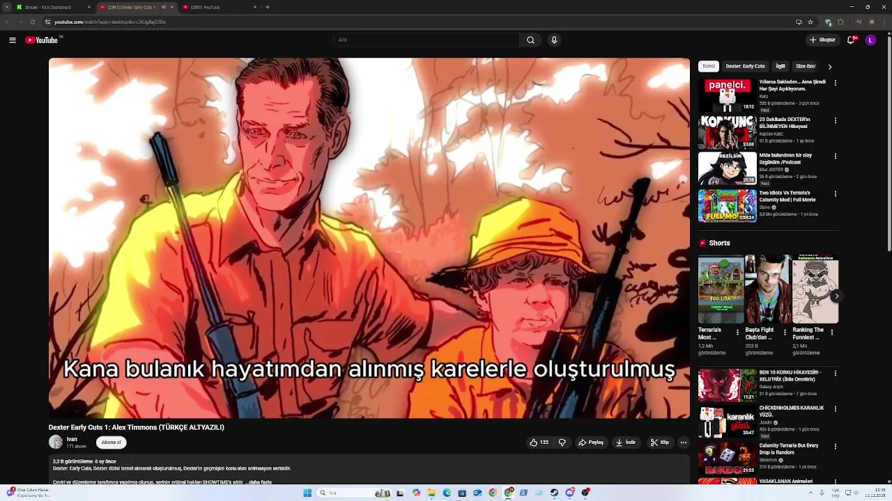The width and height of the screenshot is (892, 501).
Task: Open options for "Terraria's Most" short
Action: (737, 333)
